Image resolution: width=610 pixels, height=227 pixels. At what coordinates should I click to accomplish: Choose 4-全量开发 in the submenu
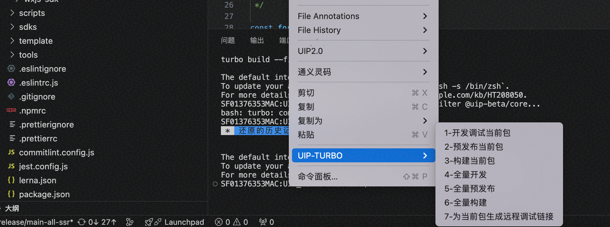[499, 175]
